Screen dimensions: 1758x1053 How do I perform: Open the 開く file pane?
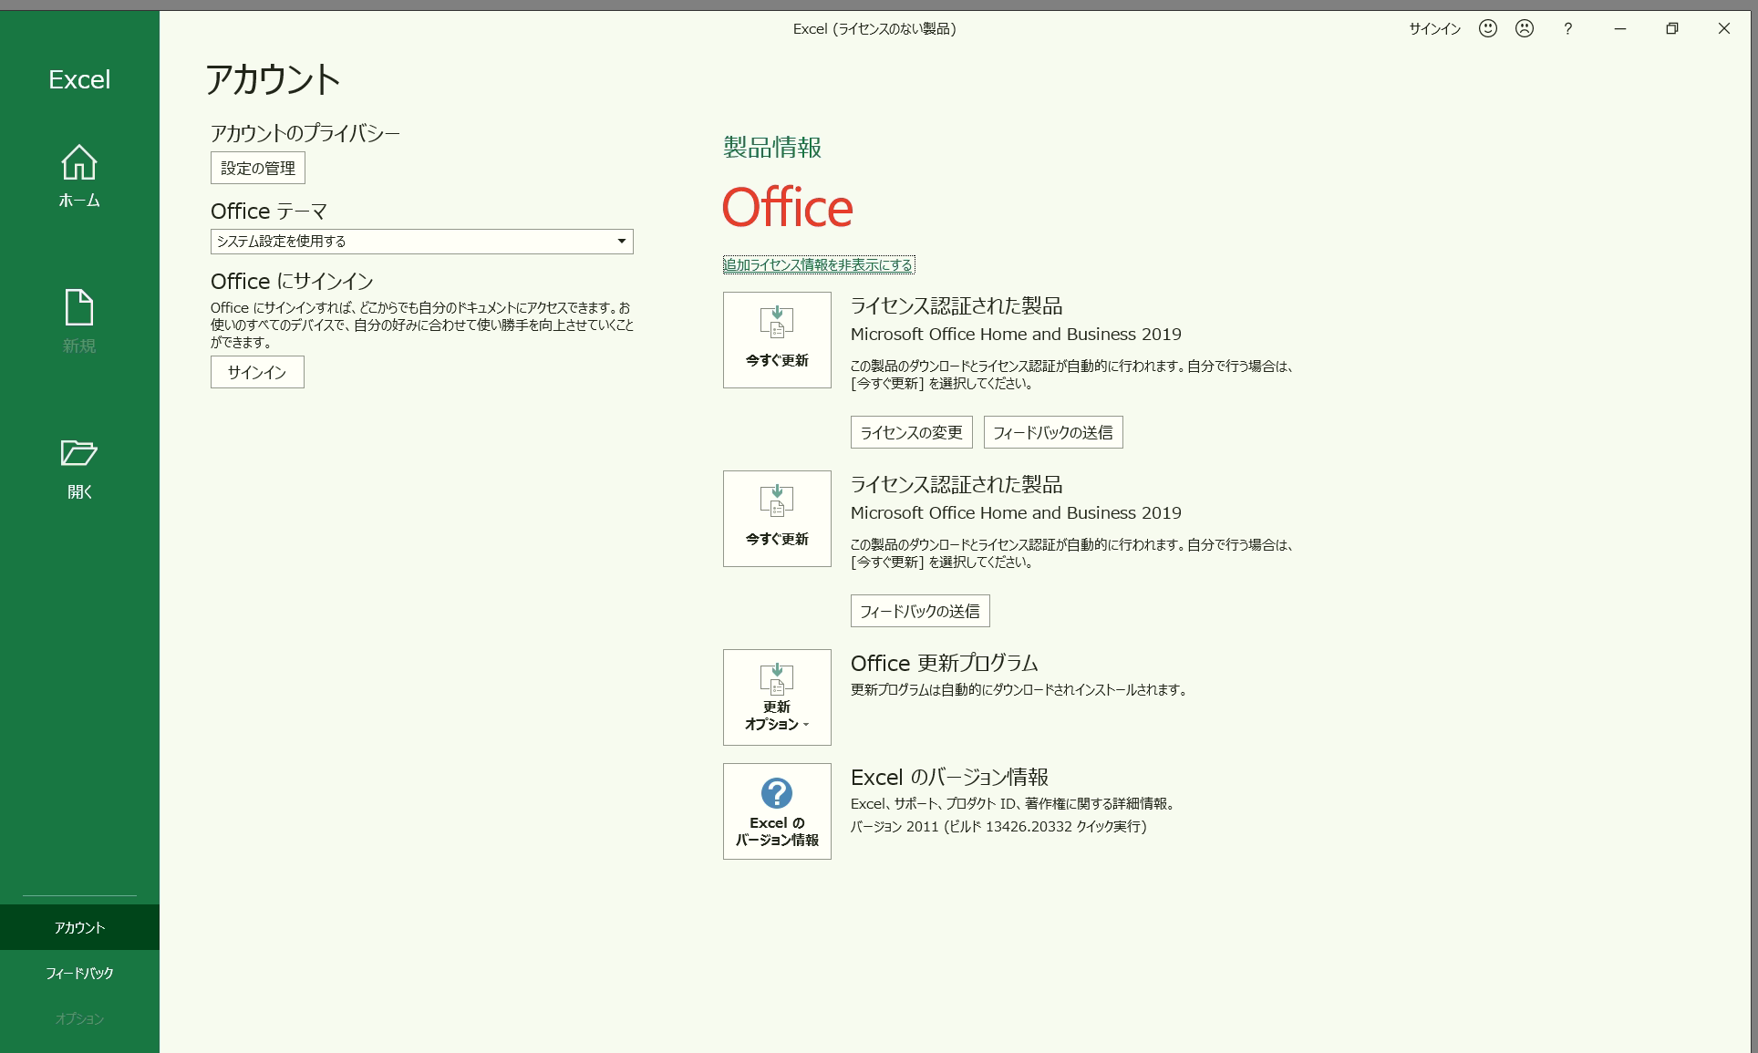tap(79, 469)
